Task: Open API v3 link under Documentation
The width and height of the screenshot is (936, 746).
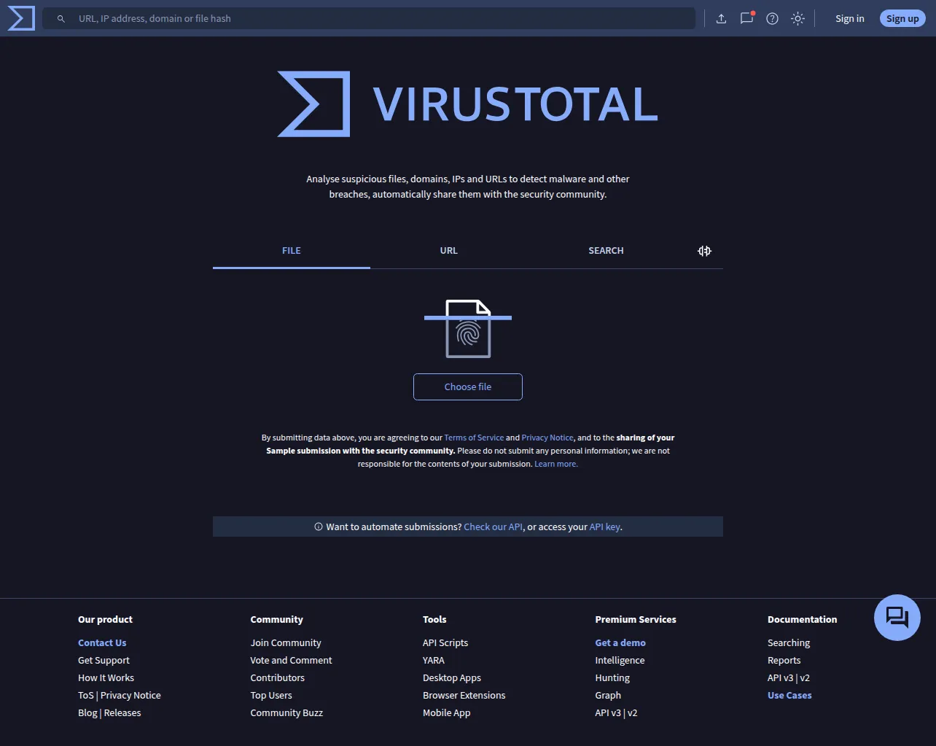Action: pos(781,678)
